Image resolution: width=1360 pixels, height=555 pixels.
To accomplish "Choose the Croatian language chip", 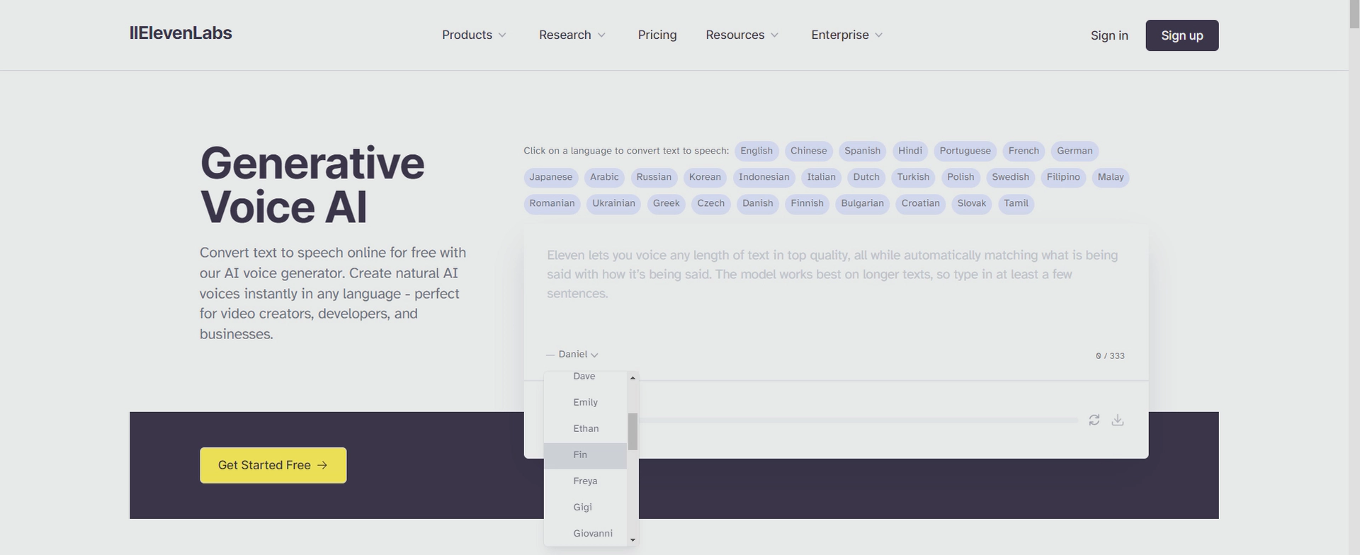I will click(x=920, y=203).
